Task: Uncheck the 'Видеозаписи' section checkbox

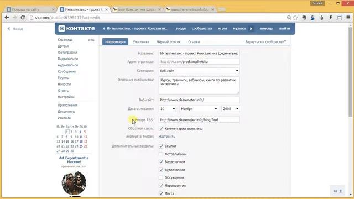Action: [161, 162]
